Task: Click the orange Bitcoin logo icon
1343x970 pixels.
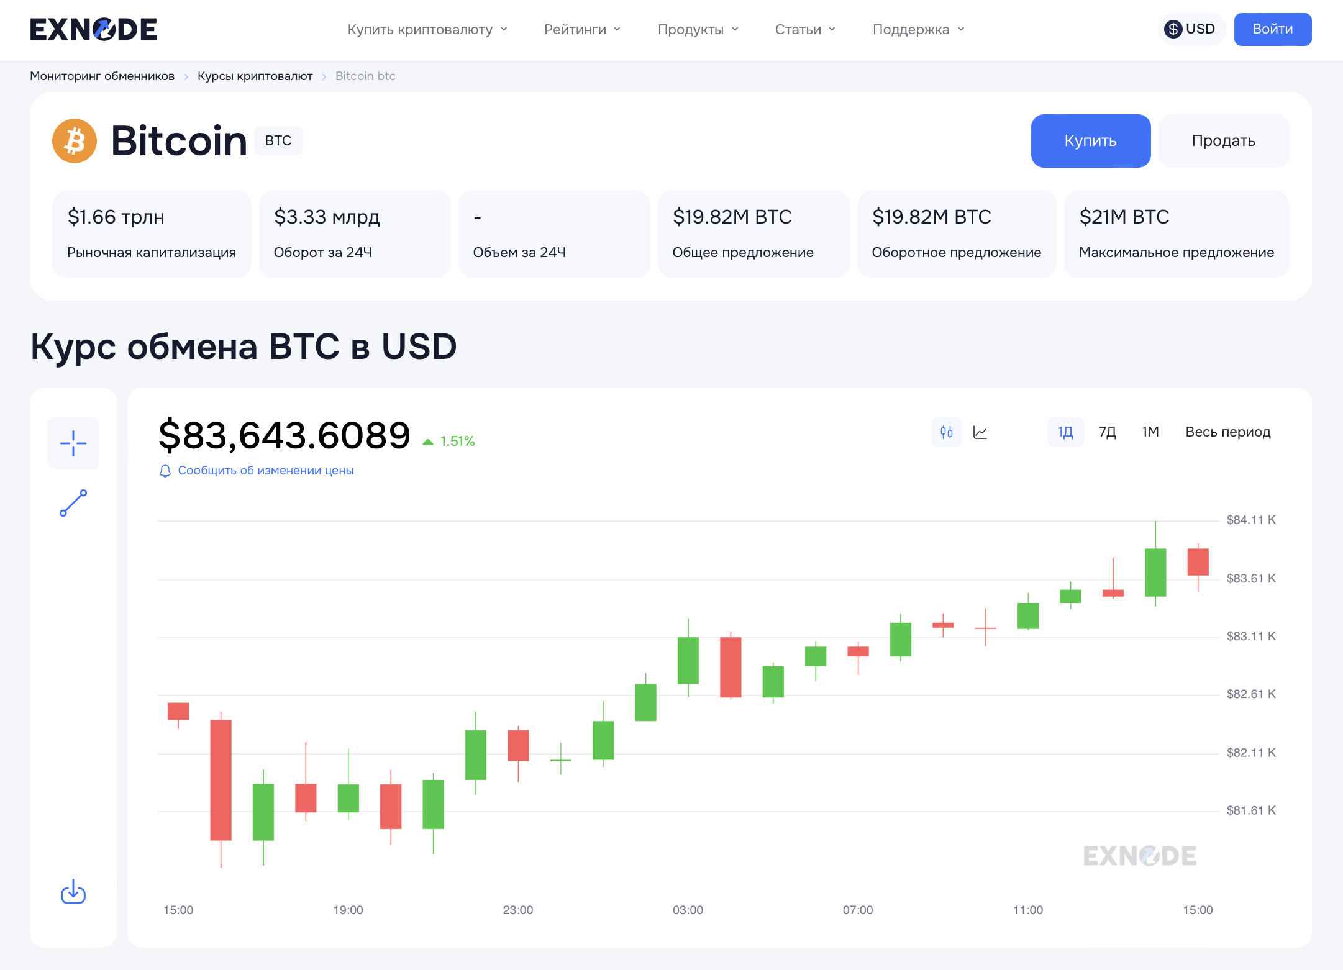Action: point(75,141)
